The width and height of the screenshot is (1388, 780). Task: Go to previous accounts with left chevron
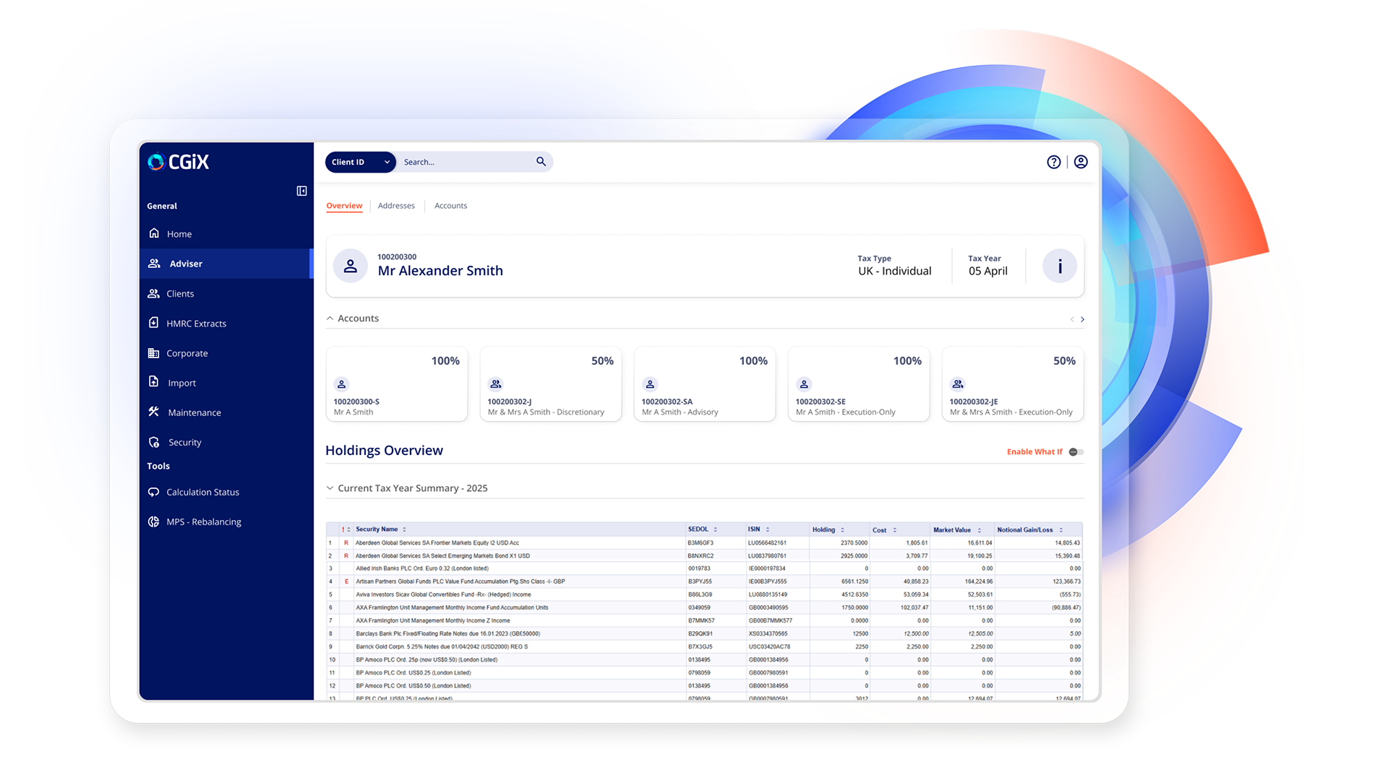point(1072,319)
